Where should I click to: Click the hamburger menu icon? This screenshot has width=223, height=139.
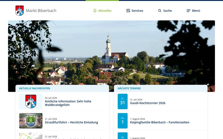click(x=188, y=11)
